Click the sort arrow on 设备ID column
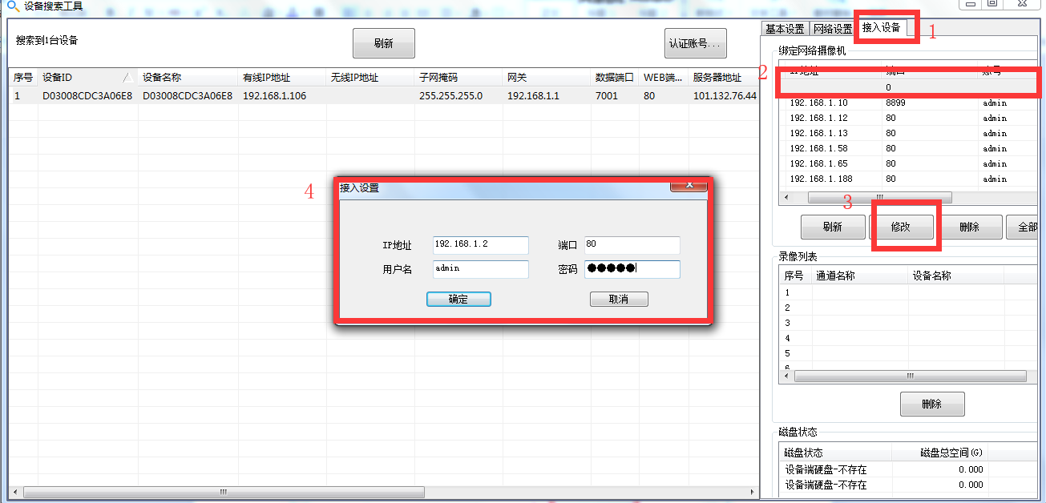The width and height of the screenshot is (1046, 503). (x=128, y=78)
